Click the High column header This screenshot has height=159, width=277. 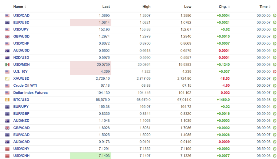(146, 7)
